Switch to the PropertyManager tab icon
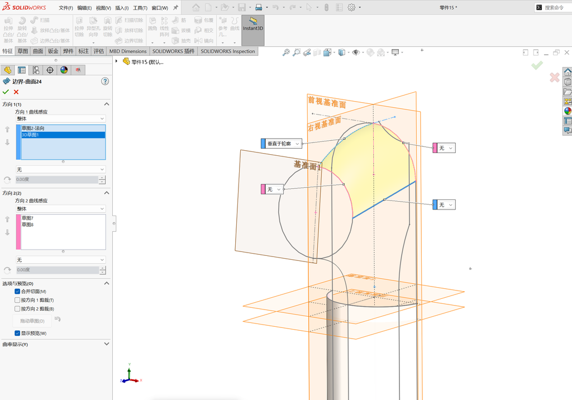 (22, 70)
